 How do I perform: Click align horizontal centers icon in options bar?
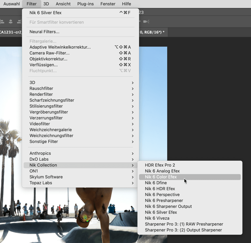point(10,22)
